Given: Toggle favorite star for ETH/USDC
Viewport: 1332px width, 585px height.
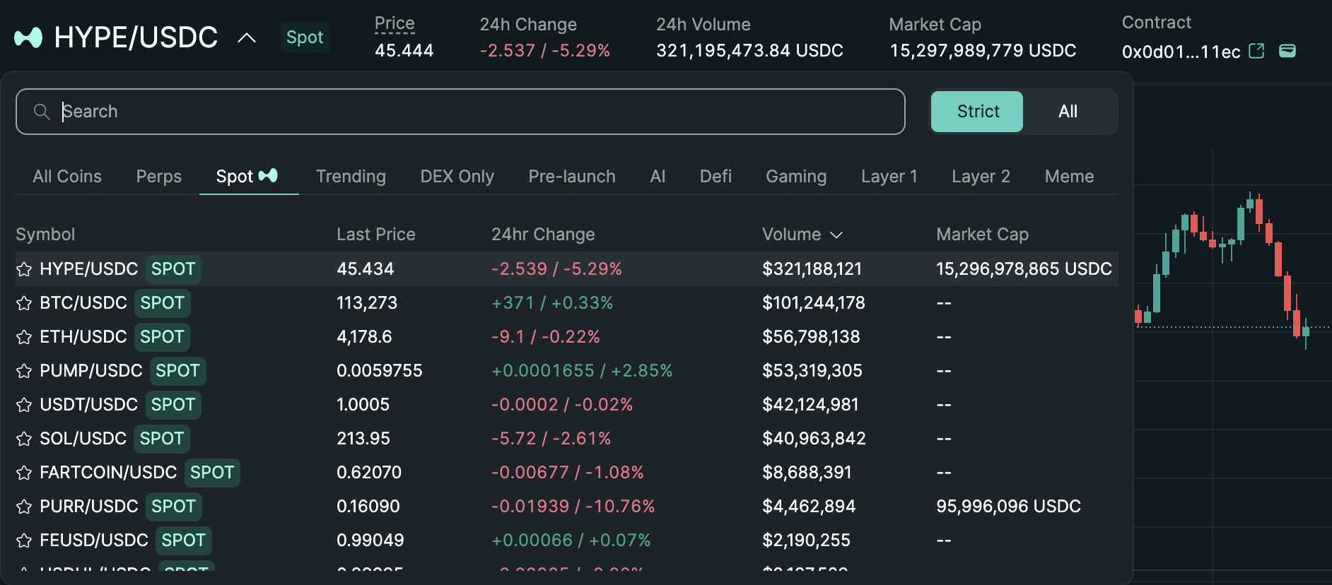Looking at the screenshot, I should coord(24,337).
